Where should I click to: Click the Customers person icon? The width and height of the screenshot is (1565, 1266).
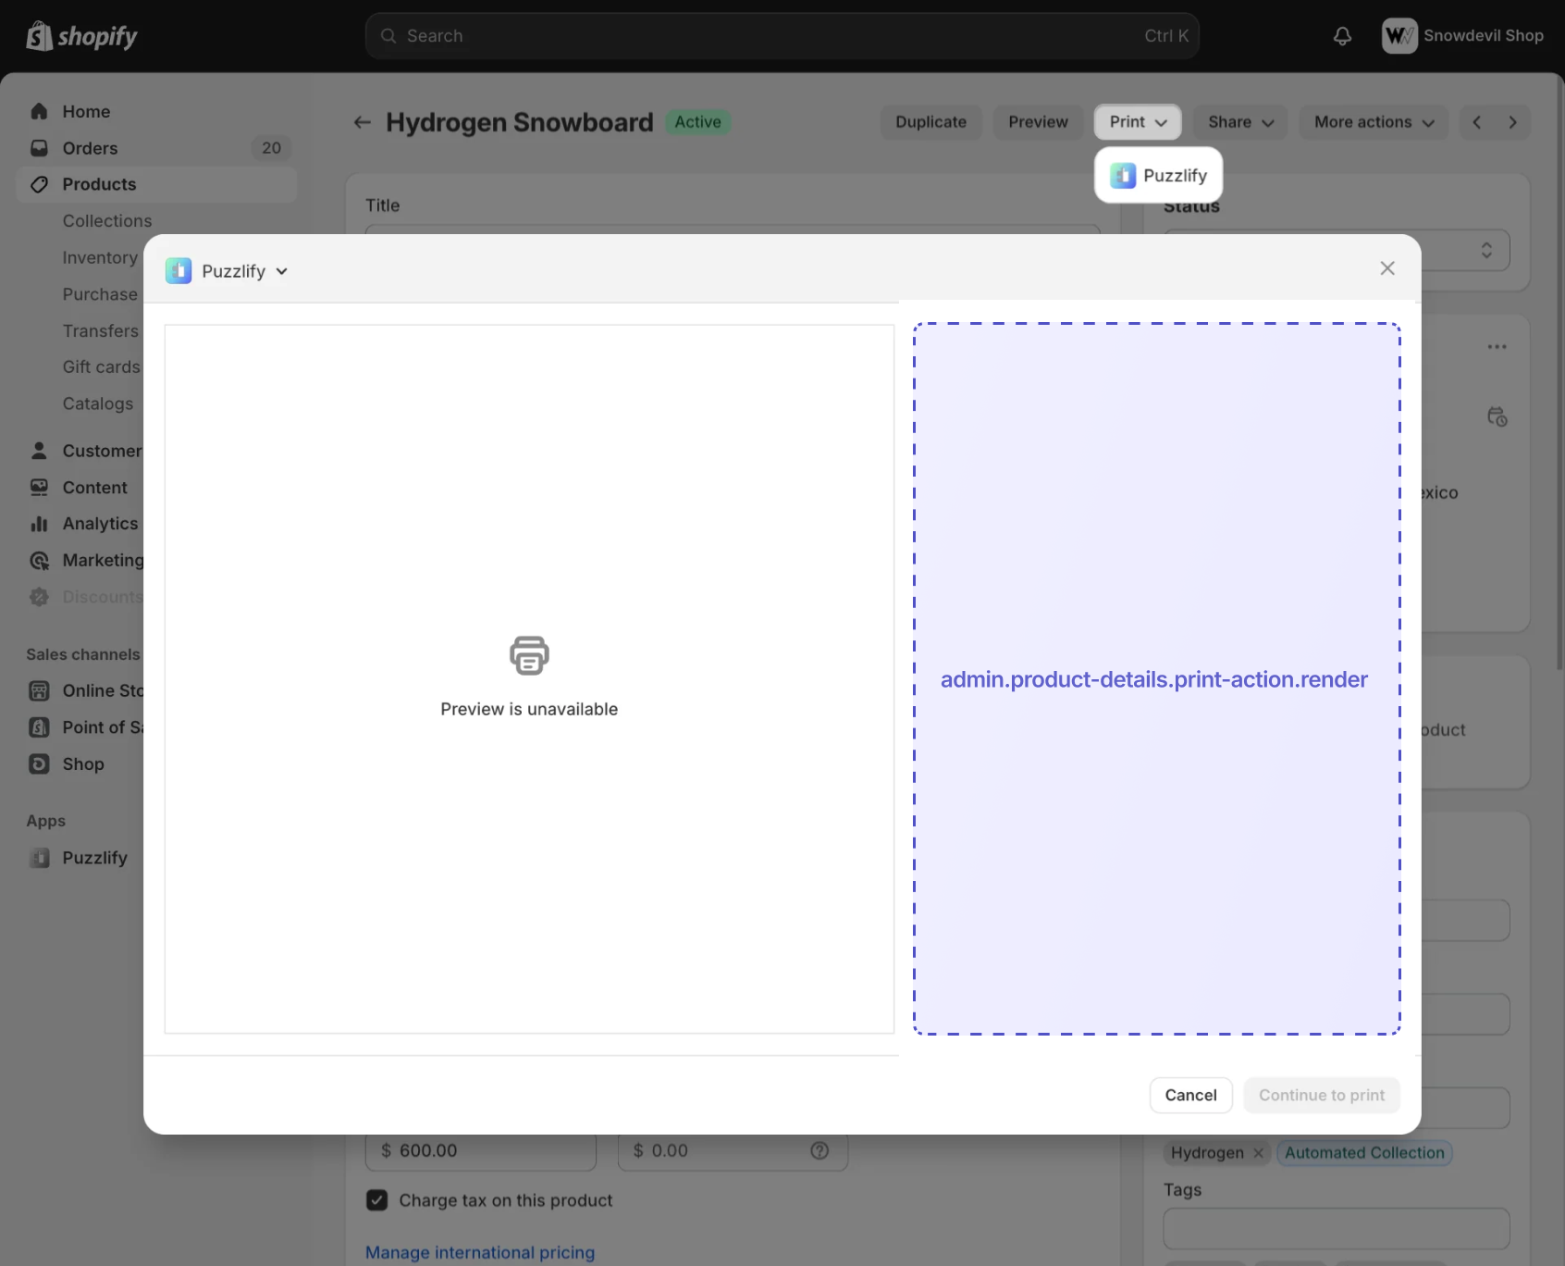[39, 451]
